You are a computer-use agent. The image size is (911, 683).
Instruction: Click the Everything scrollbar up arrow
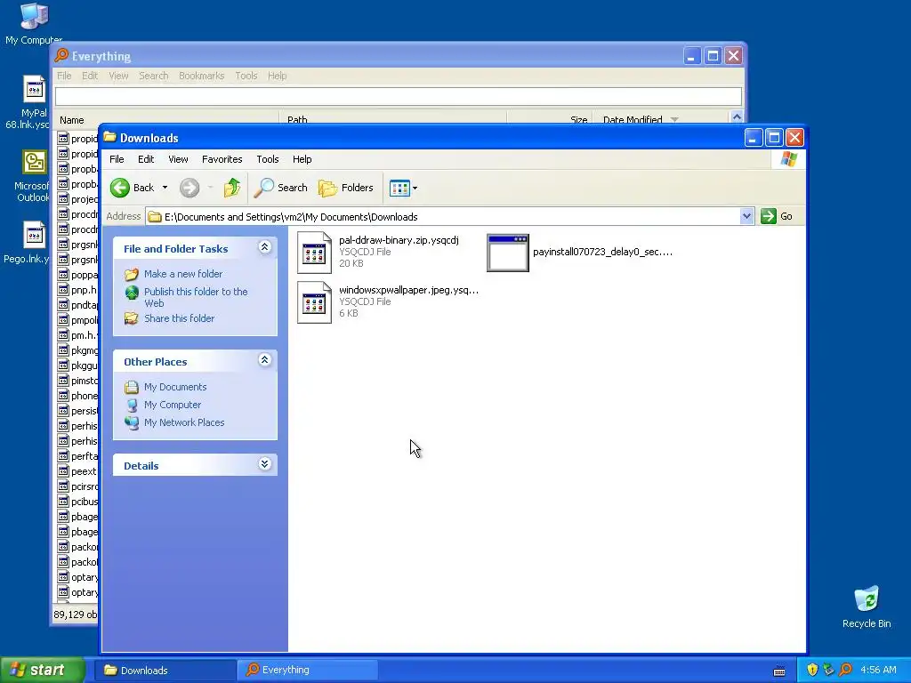(737, 117)
